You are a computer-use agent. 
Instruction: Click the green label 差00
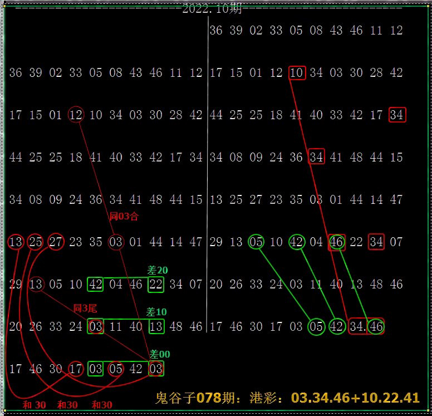[x=160, y=354]
